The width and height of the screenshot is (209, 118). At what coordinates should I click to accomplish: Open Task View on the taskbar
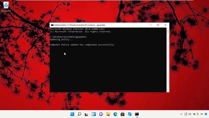coord(86,114)
